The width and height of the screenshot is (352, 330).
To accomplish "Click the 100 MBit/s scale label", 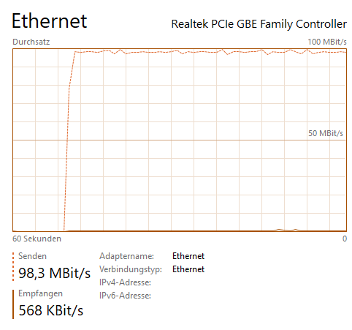I will [x=327, y=42].
